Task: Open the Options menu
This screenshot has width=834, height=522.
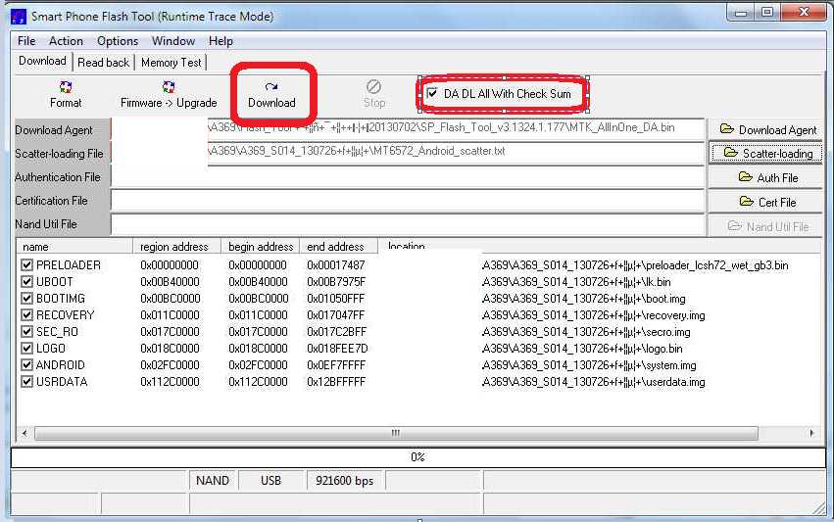Action: point(117,41)
